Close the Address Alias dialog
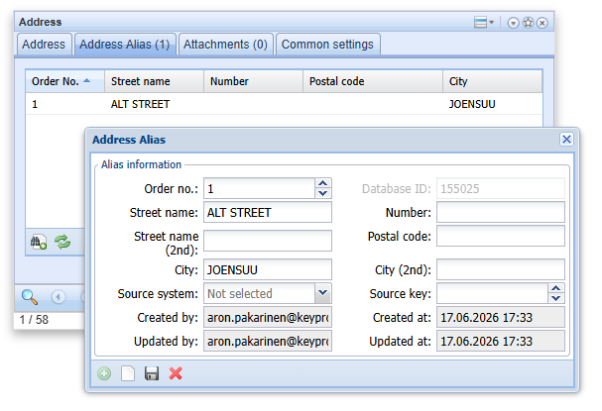Viewport: 602px width, 411px height. pos(566,140)
